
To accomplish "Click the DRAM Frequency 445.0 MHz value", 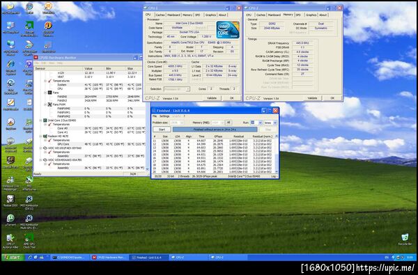I will point(302,43).
